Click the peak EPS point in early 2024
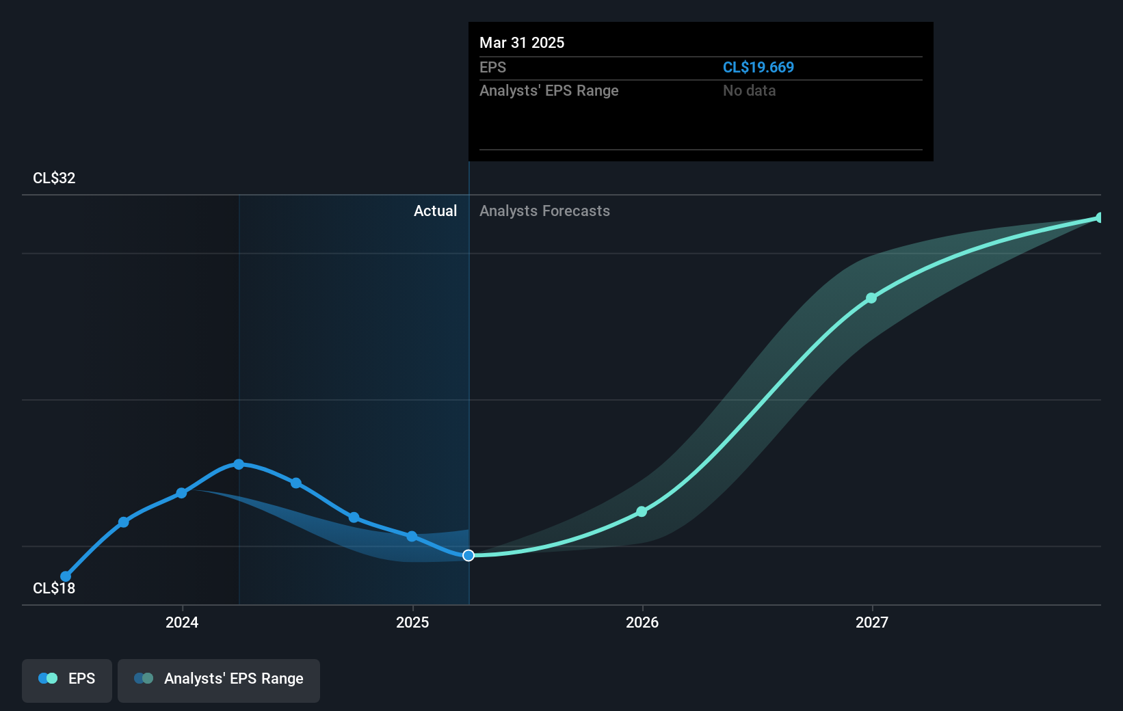Image resolution: width=1123 pixels, height=711 pixels. click(239, 464)
